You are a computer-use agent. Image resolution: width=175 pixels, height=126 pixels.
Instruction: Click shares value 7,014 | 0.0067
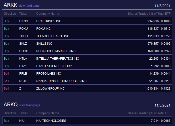[x=161, y=121]
